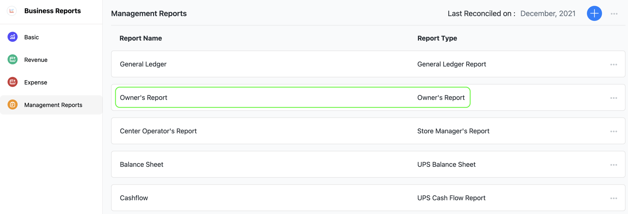Screen dimensions: 628x214
Task: Click the purple Basic reports icon
Action: tap(12, 37)
